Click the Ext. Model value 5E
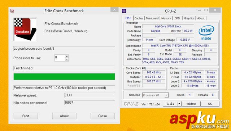Screen dimensions: 231x131 coord(180,54)
